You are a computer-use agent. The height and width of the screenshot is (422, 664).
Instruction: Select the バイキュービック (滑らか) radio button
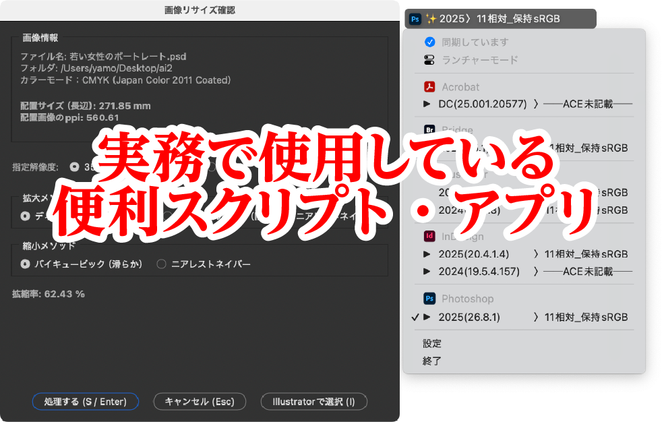pyautogui.click(x=26, y=264)
